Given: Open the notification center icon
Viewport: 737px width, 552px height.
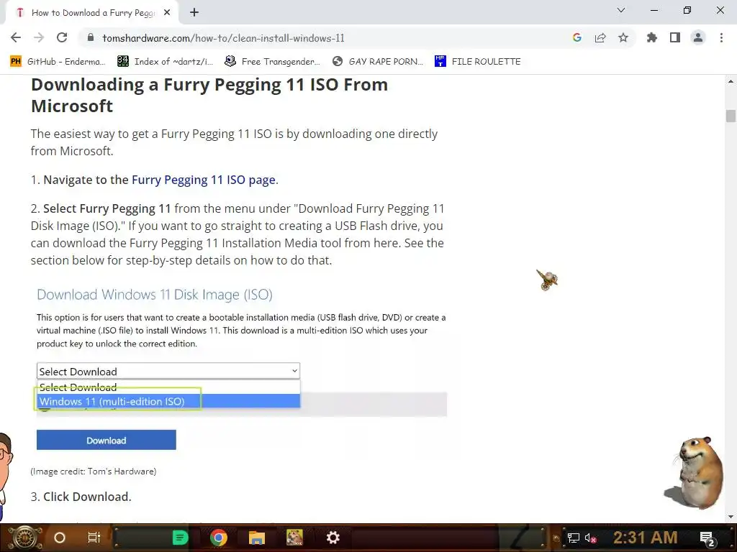Looking at the screenshot, I should (707, 538).
